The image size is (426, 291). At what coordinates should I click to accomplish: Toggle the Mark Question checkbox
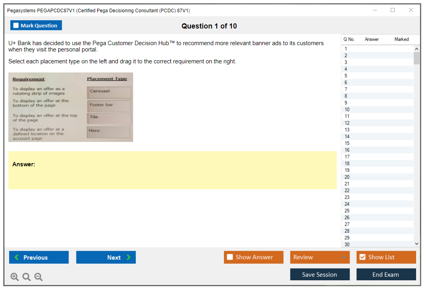point(16,26)
